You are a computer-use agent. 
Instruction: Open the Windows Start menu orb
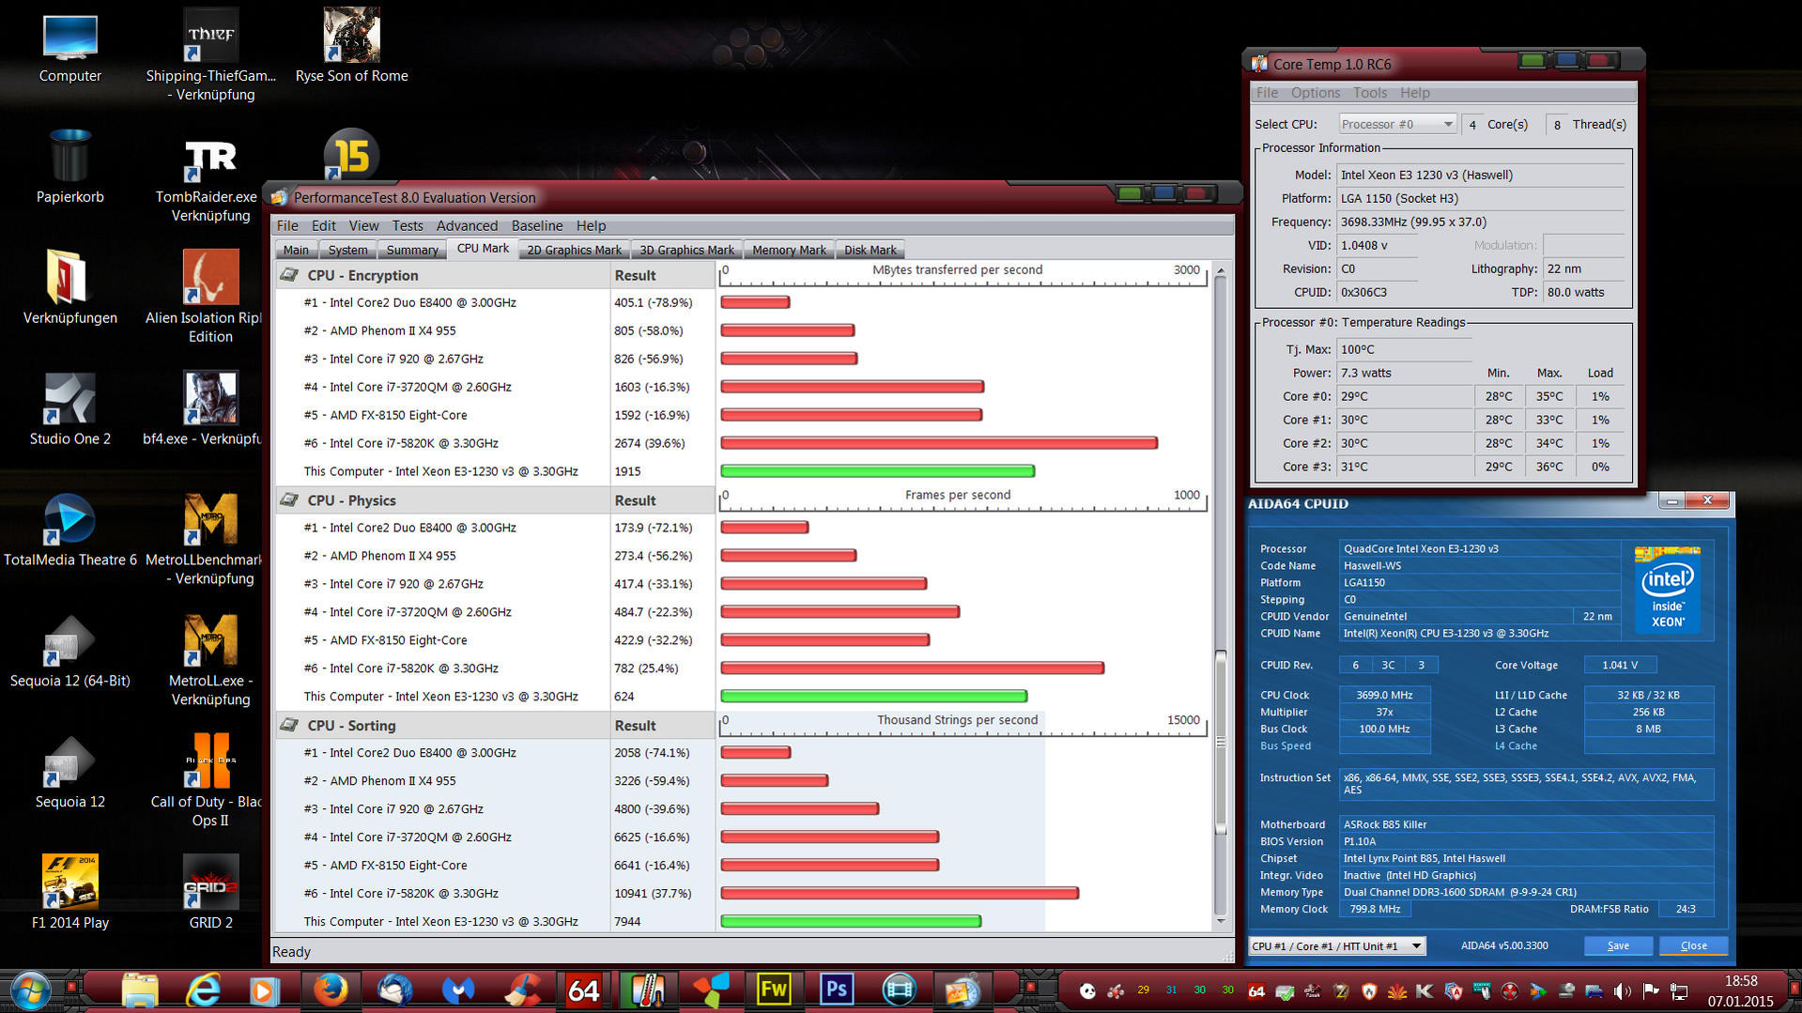point(30,990)
